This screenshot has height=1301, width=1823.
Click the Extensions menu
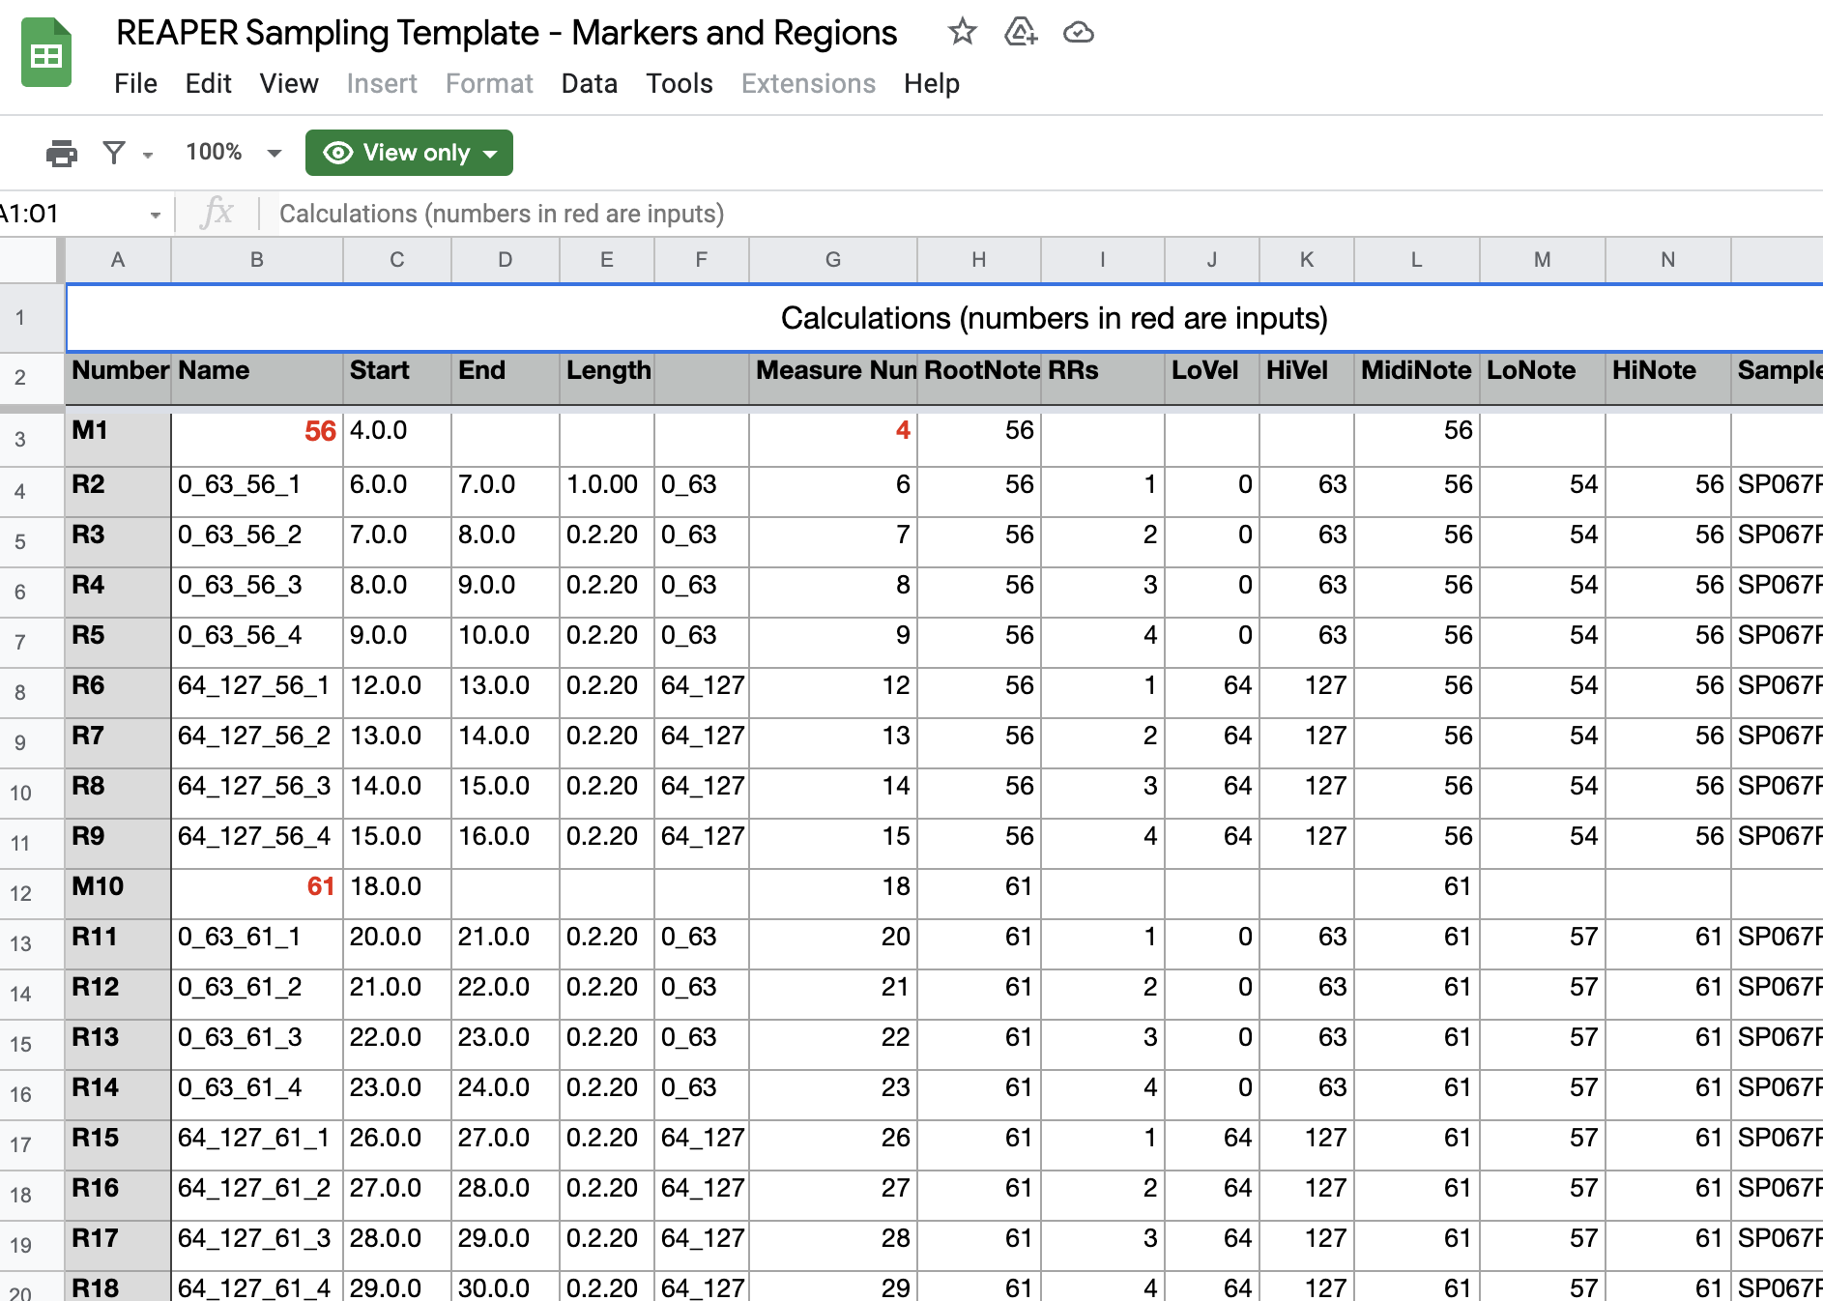click(x=808, y=84)
